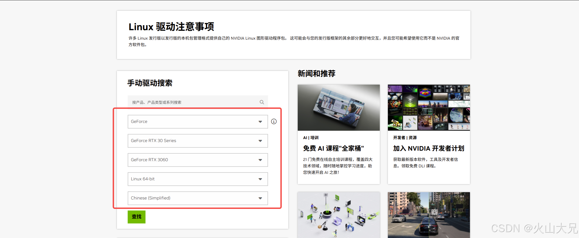Screen dimensions: 579x238
Task: Click the arrow on RTX 30 Series dropdown
Action: [x=260, y=141]
